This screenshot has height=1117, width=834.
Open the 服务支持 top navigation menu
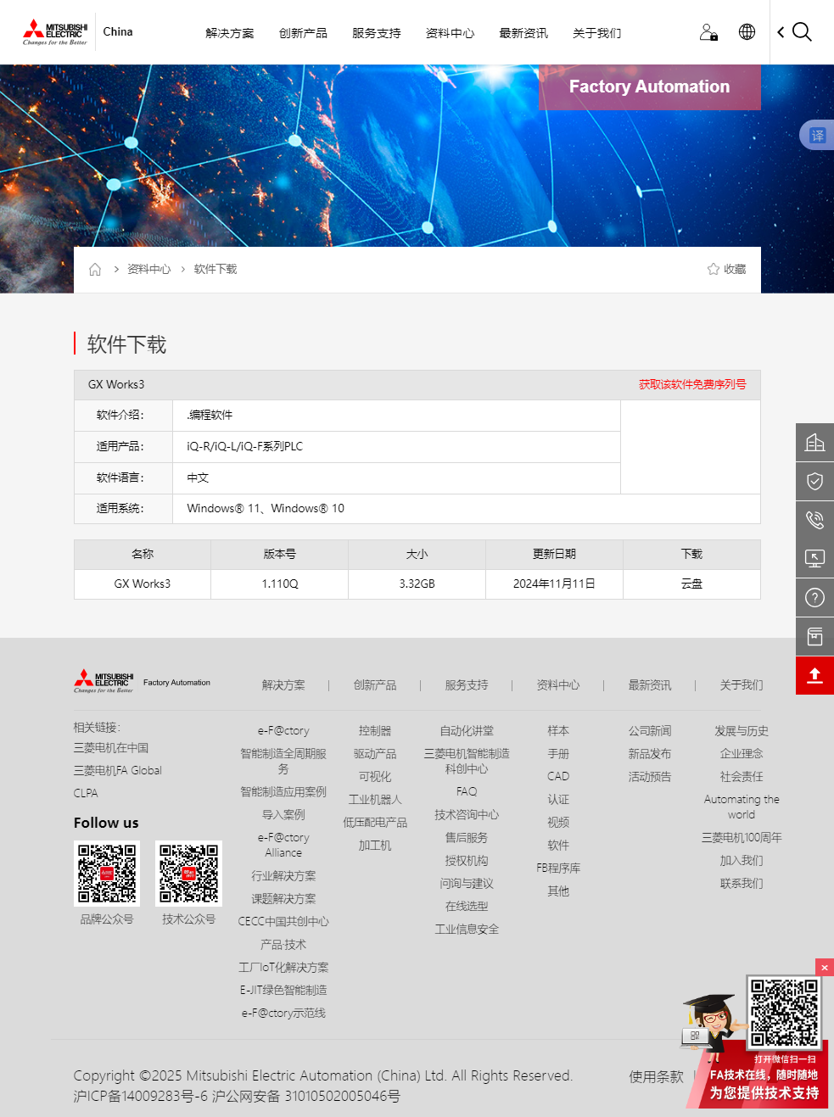coord(376,33)
